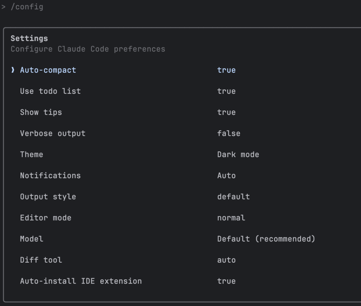Change the Diff tool from auto
Image resolution: width=361 pixels, height=306 pixels.
click(41, 260)
